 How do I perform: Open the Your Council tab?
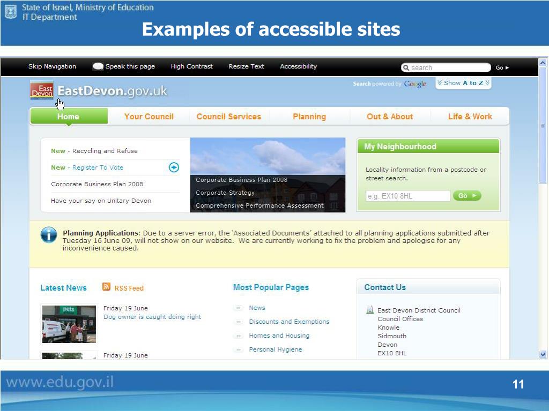(149, 116)
